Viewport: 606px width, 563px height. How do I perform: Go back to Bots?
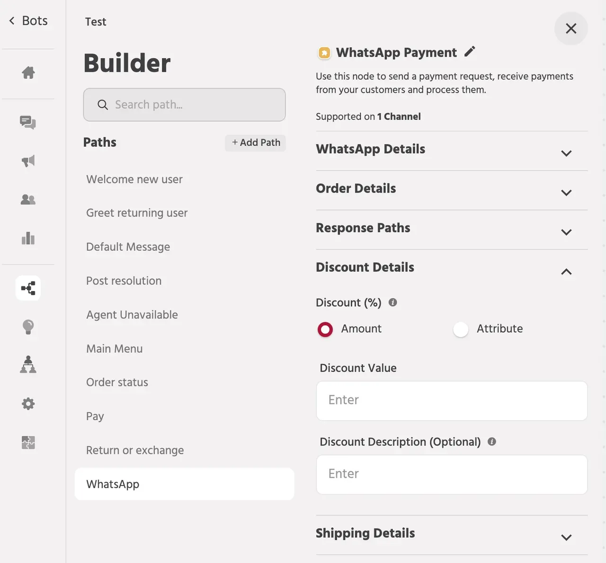click(x=28, y=21)
